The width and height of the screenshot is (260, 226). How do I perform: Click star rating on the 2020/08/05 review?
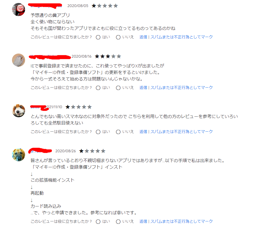(105, 6)
